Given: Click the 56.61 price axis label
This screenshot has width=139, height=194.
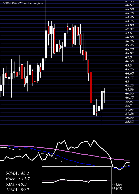Looking at the screenshot, I should coord(130,5).
